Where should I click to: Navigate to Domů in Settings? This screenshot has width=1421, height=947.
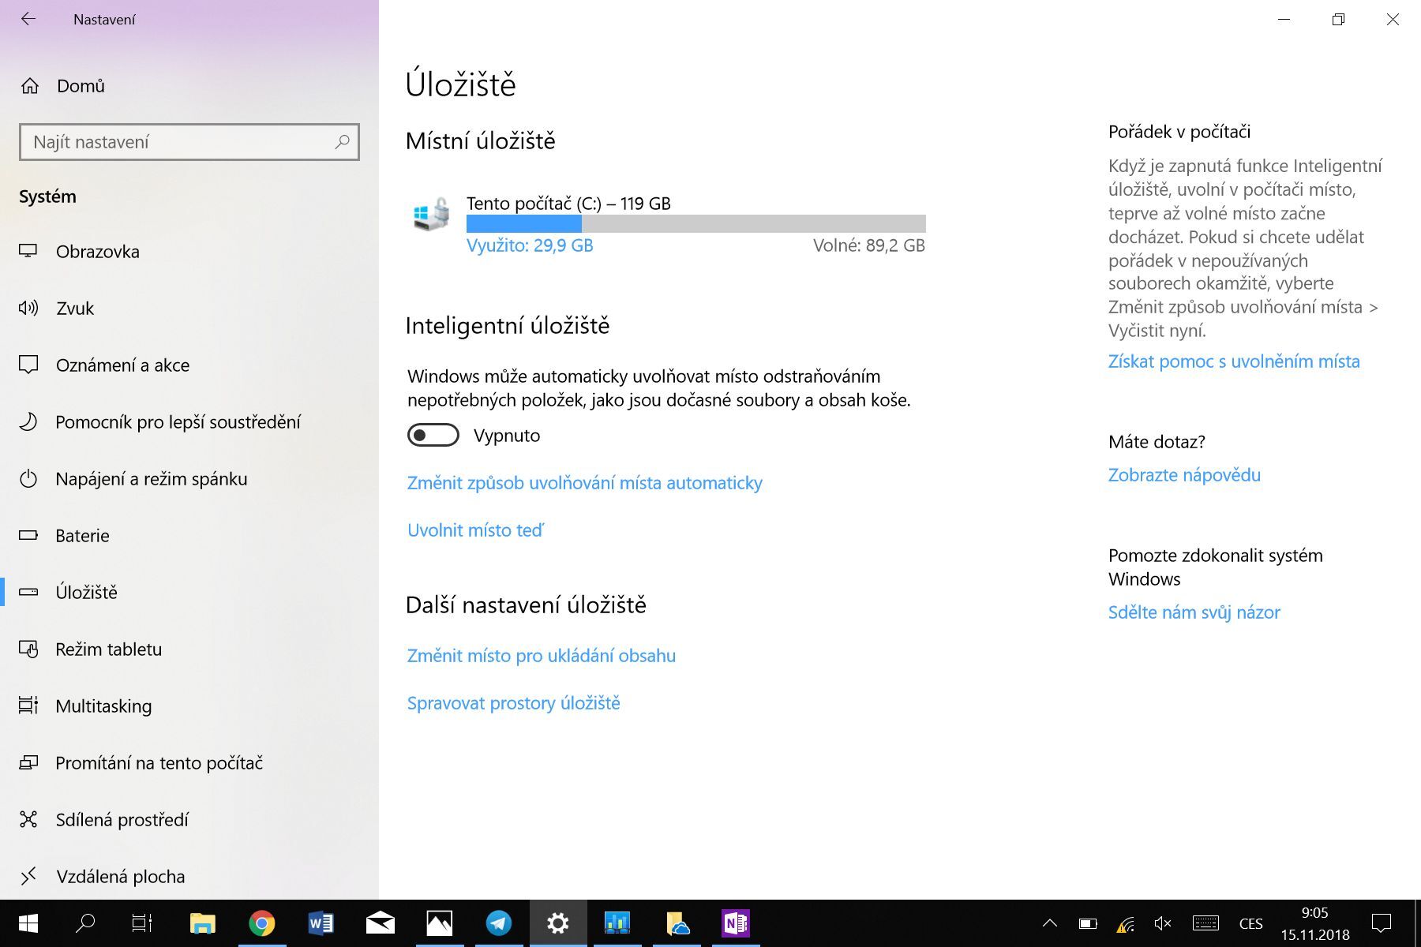79,85
